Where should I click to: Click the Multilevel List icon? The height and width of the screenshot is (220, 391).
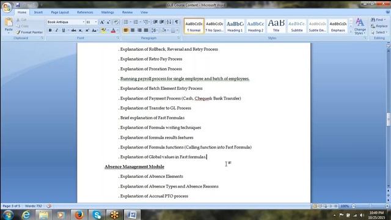coord(146,22)
